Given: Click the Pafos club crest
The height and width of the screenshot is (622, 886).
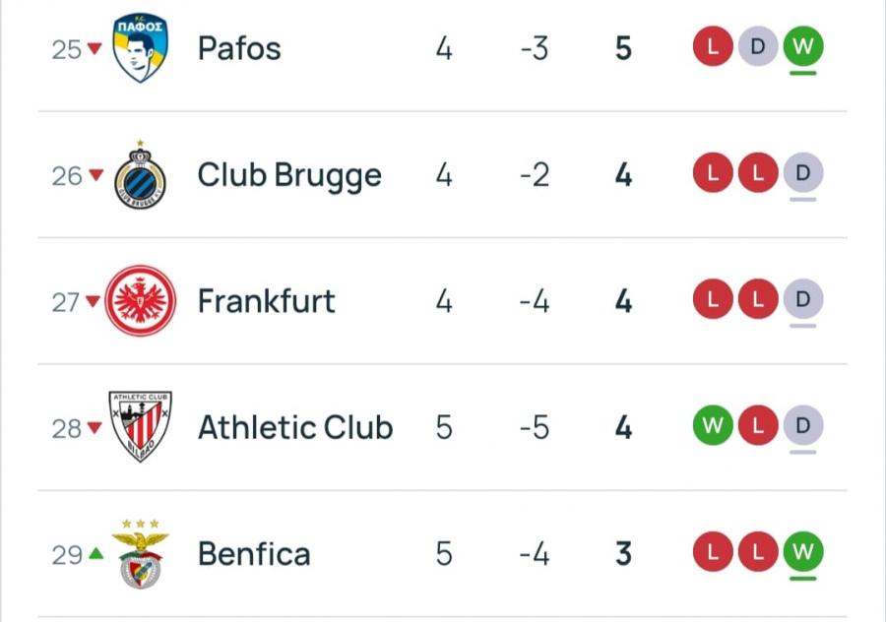Looking at the screenshot, I should (140, 48).
